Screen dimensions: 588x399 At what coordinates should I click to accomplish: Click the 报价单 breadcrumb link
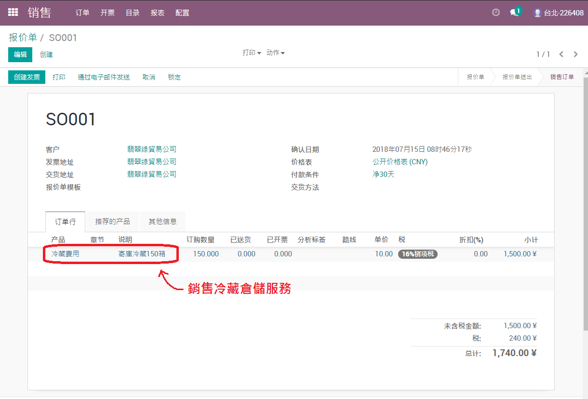click(23, 38)
